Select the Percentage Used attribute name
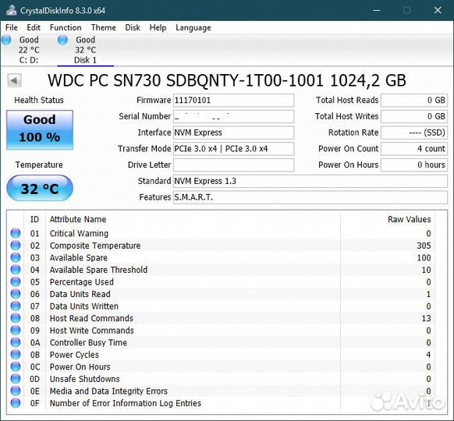 tap(82, 281)
